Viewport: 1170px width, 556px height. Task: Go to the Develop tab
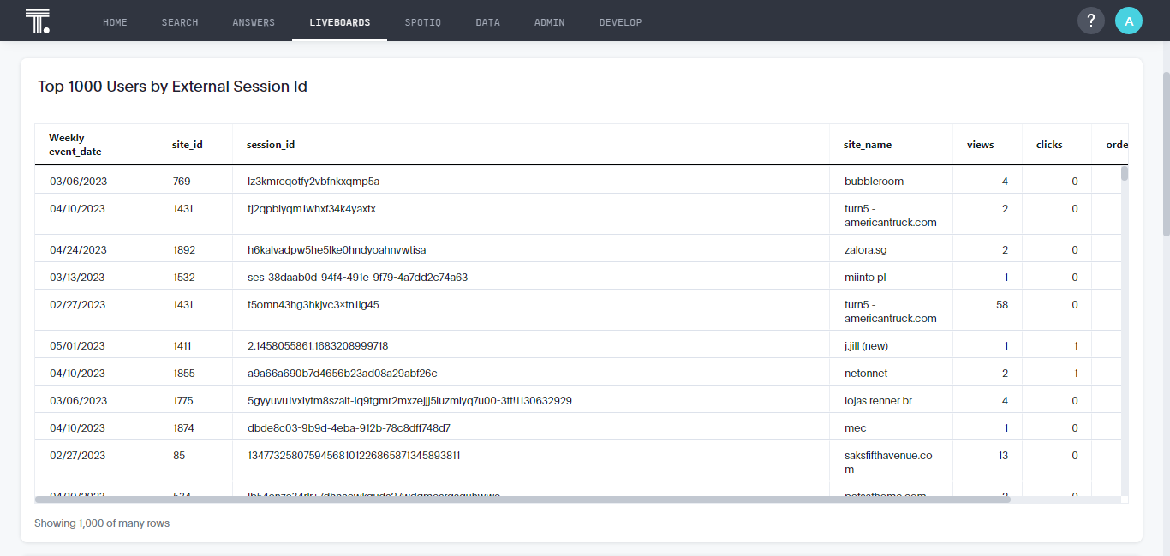pos(620,22)
